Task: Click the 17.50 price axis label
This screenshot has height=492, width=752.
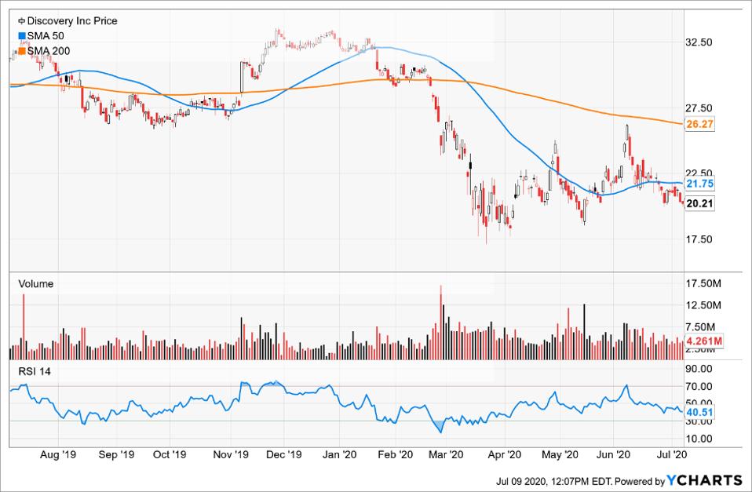Action: click(x=699, y=239)
